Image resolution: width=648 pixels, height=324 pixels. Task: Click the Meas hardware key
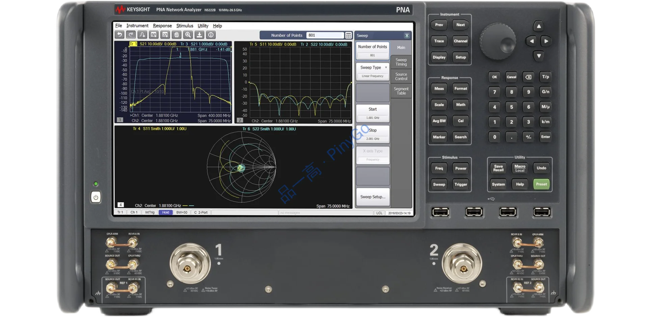[x=439, y=89]
